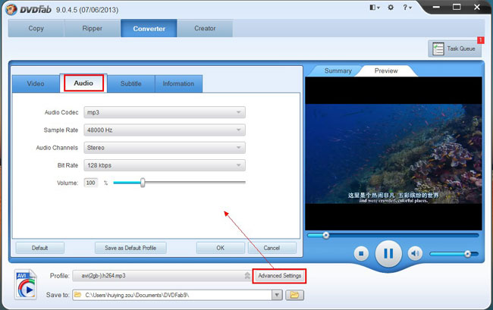
Task: Open the settings gear menu
Action: point(391,8)
